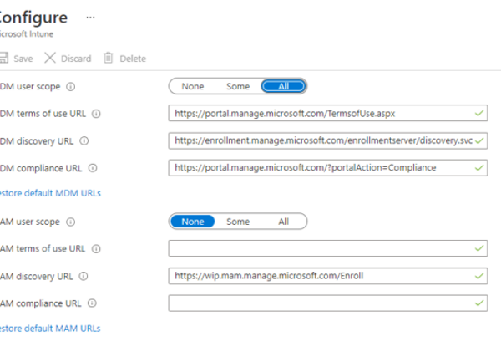Screen dimensions: 501x362
Task: Click the empty MAM compliance URL field
Action: pos(328,303)
